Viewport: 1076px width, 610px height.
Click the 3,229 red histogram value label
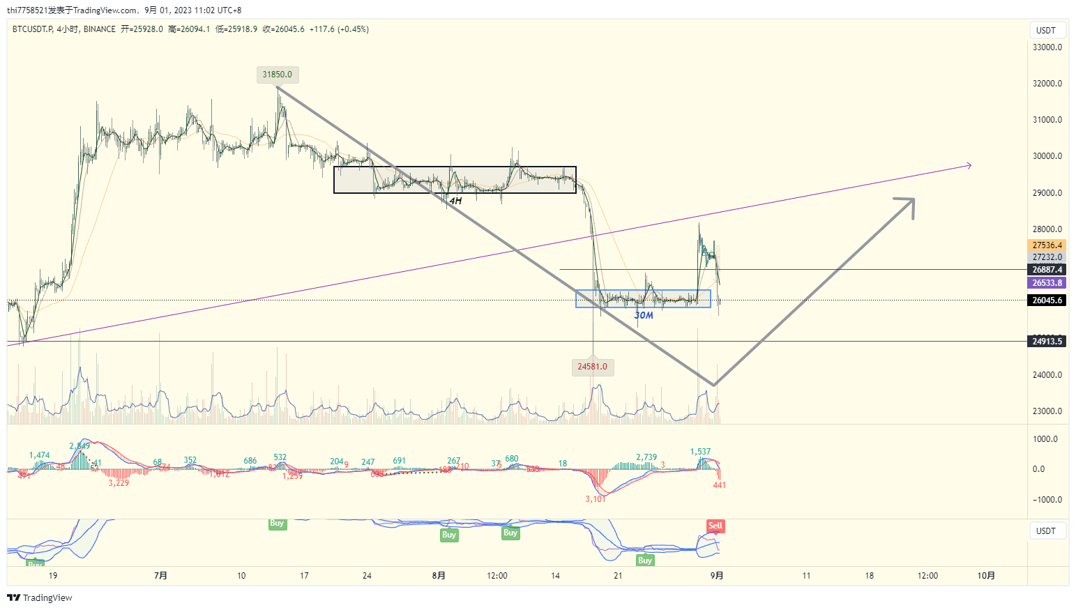(119, 483)
